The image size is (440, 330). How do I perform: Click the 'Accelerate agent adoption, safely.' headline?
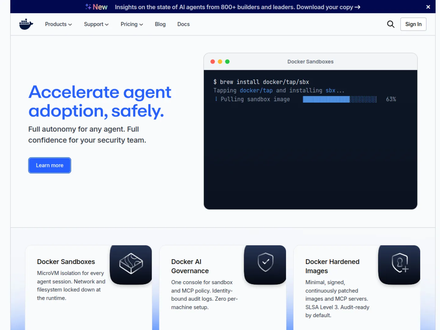(x=100, y=101)
